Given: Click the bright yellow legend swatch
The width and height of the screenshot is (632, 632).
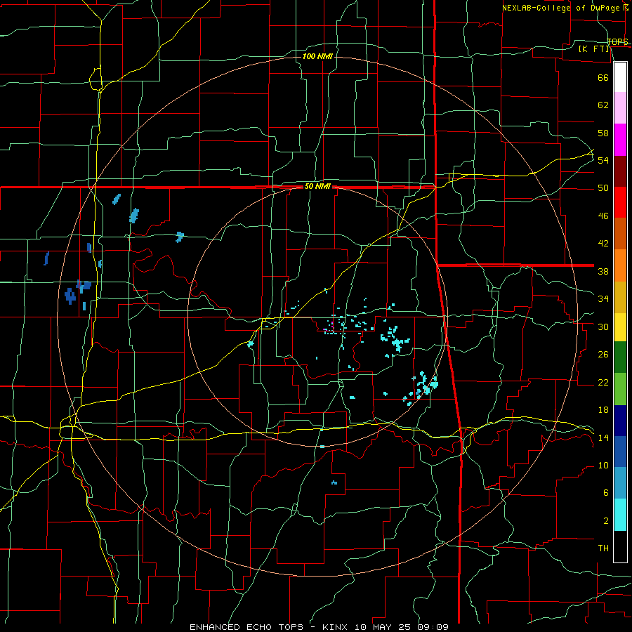Looking at the screenshot, I should [x=620, y=327].
